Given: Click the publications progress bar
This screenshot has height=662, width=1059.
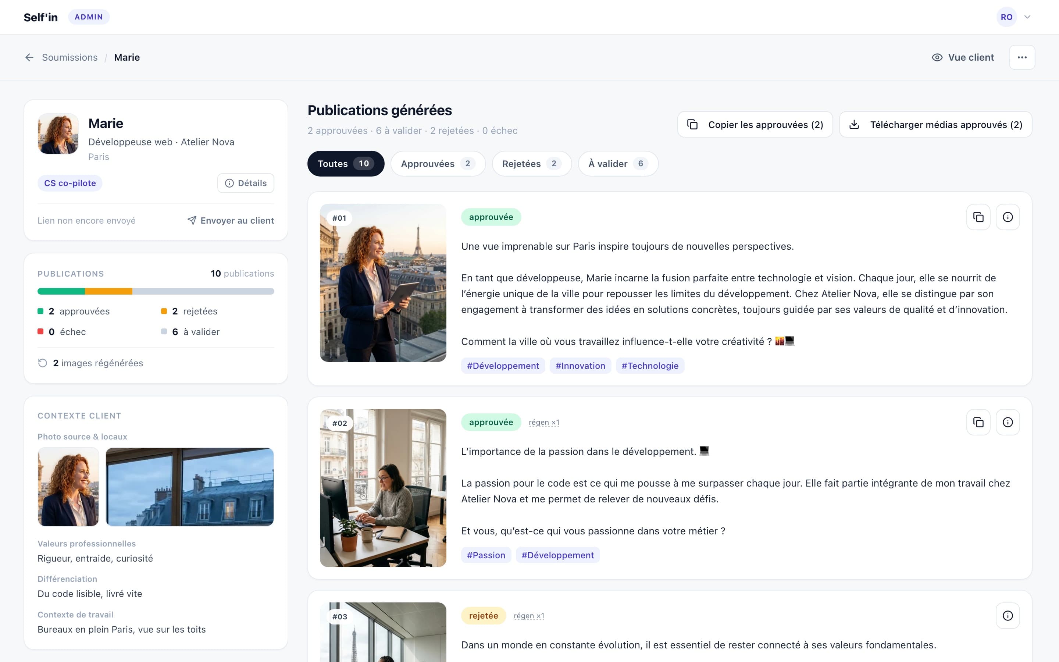Looking at the screenshot, I should (x=156, y=291).
